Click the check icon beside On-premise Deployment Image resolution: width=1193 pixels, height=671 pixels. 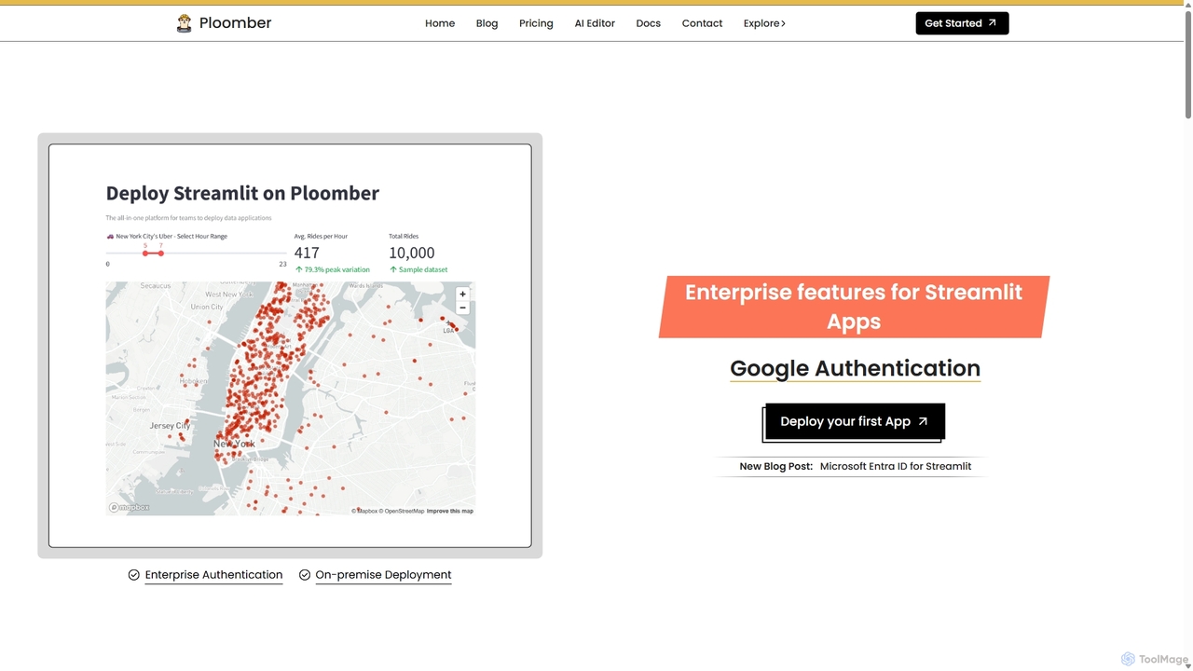pyautogui.click(x=305, y=575)
